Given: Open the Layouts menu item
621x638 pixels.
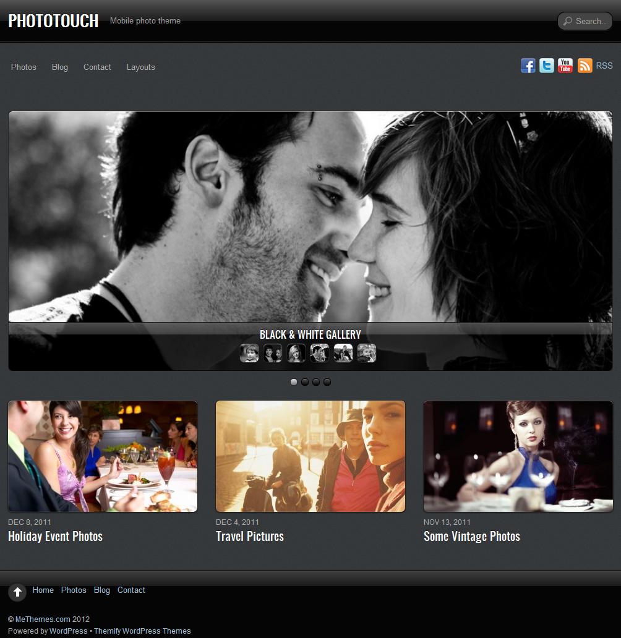Looking at the screenshot, I should click(x=140, y=67).
